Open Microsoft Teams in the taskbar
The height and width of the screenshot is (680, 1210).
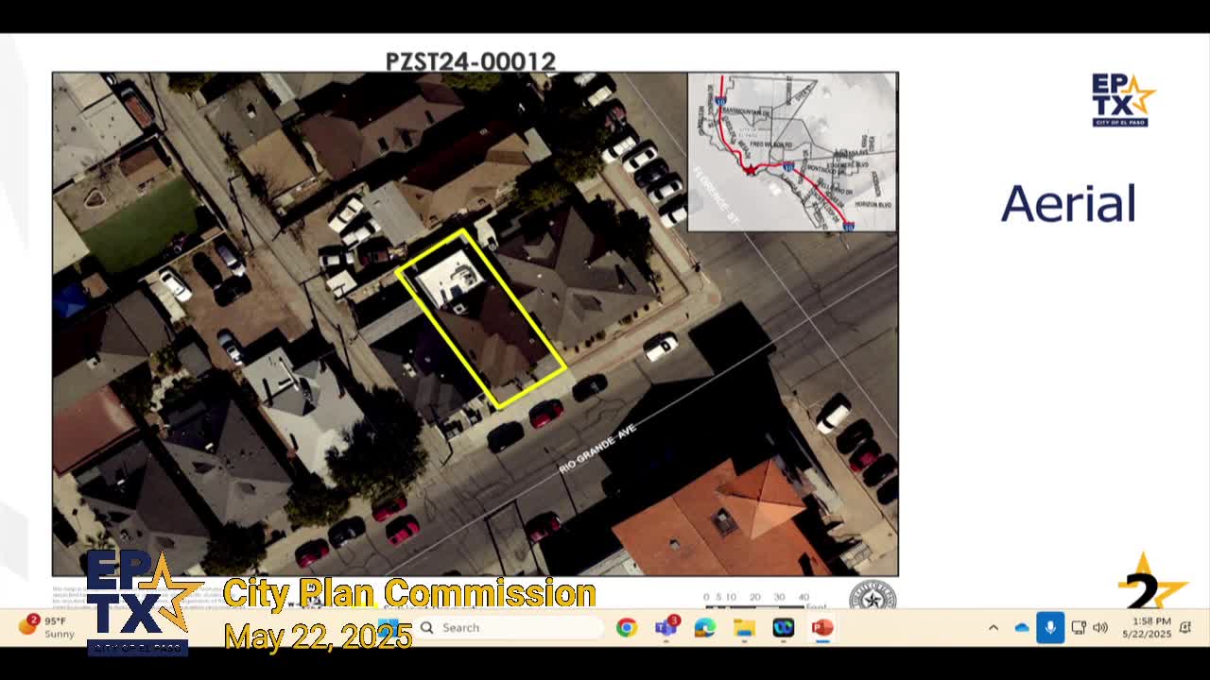pyautogui.click(x=666, y=628)
